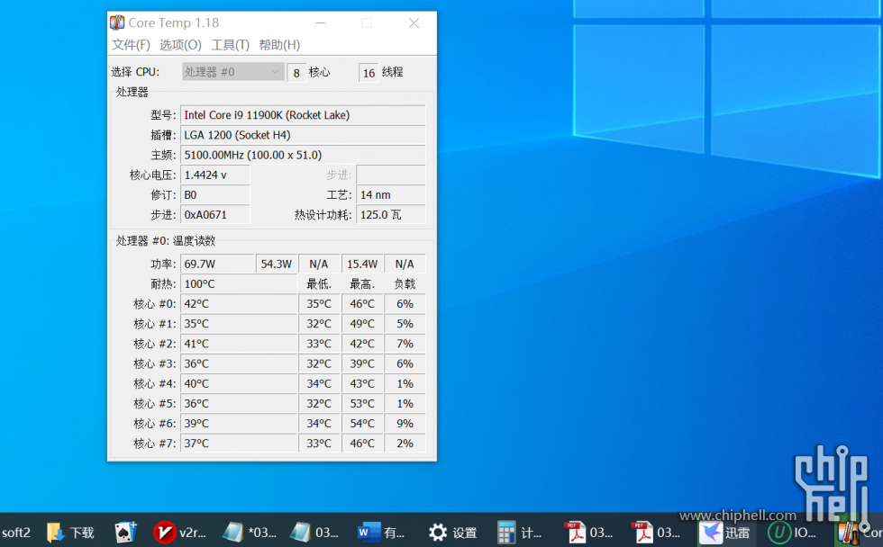
Task: Click the 54.3W power reading
Action: [276, 265]
